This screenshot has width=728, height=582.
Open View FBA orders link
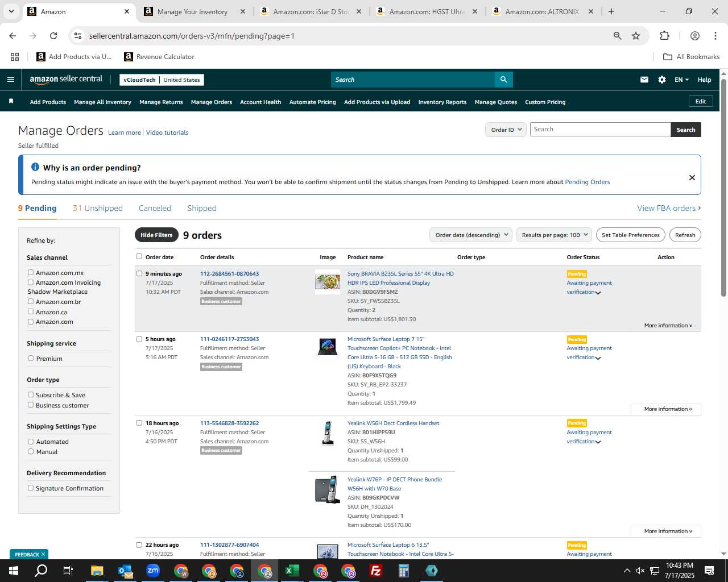point(669,208)
